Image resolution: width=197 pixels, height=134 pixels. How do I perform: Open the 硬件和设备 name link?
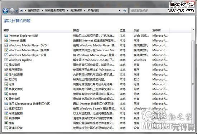15,128
